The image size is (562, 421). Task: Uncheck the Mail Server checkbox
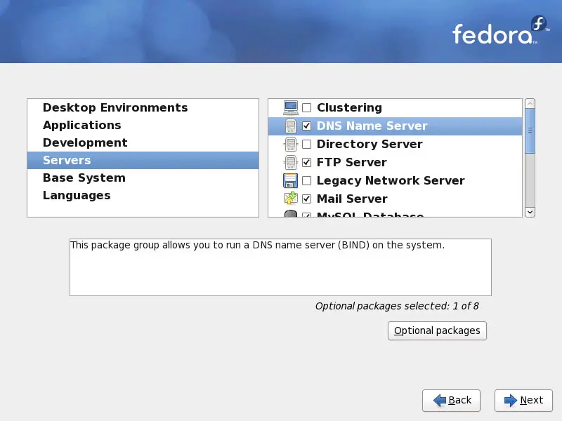[x=307, y=199]
